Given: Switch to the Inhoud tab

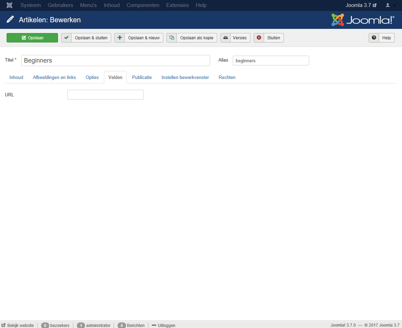Looking at the screenshot, I should click(16, 78).
